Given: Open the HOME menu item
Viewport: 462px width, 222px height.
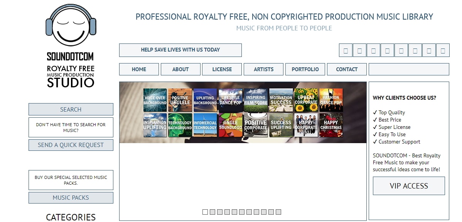Looking at the screenshot, I should pos(139,69).
